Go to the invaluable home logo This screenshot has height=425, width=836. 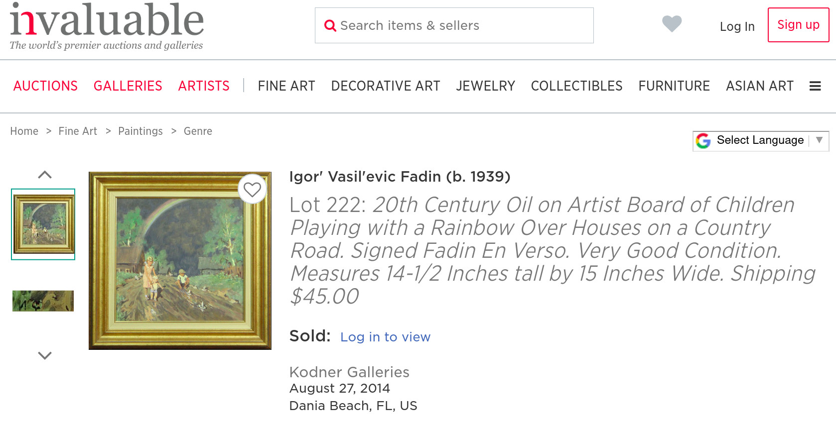107,26
